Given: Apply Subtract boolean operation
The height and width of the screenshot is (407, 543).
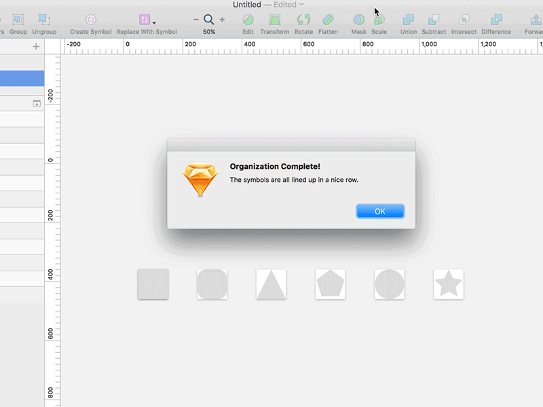Looking at the screenshot, I should tap(434, 20).
